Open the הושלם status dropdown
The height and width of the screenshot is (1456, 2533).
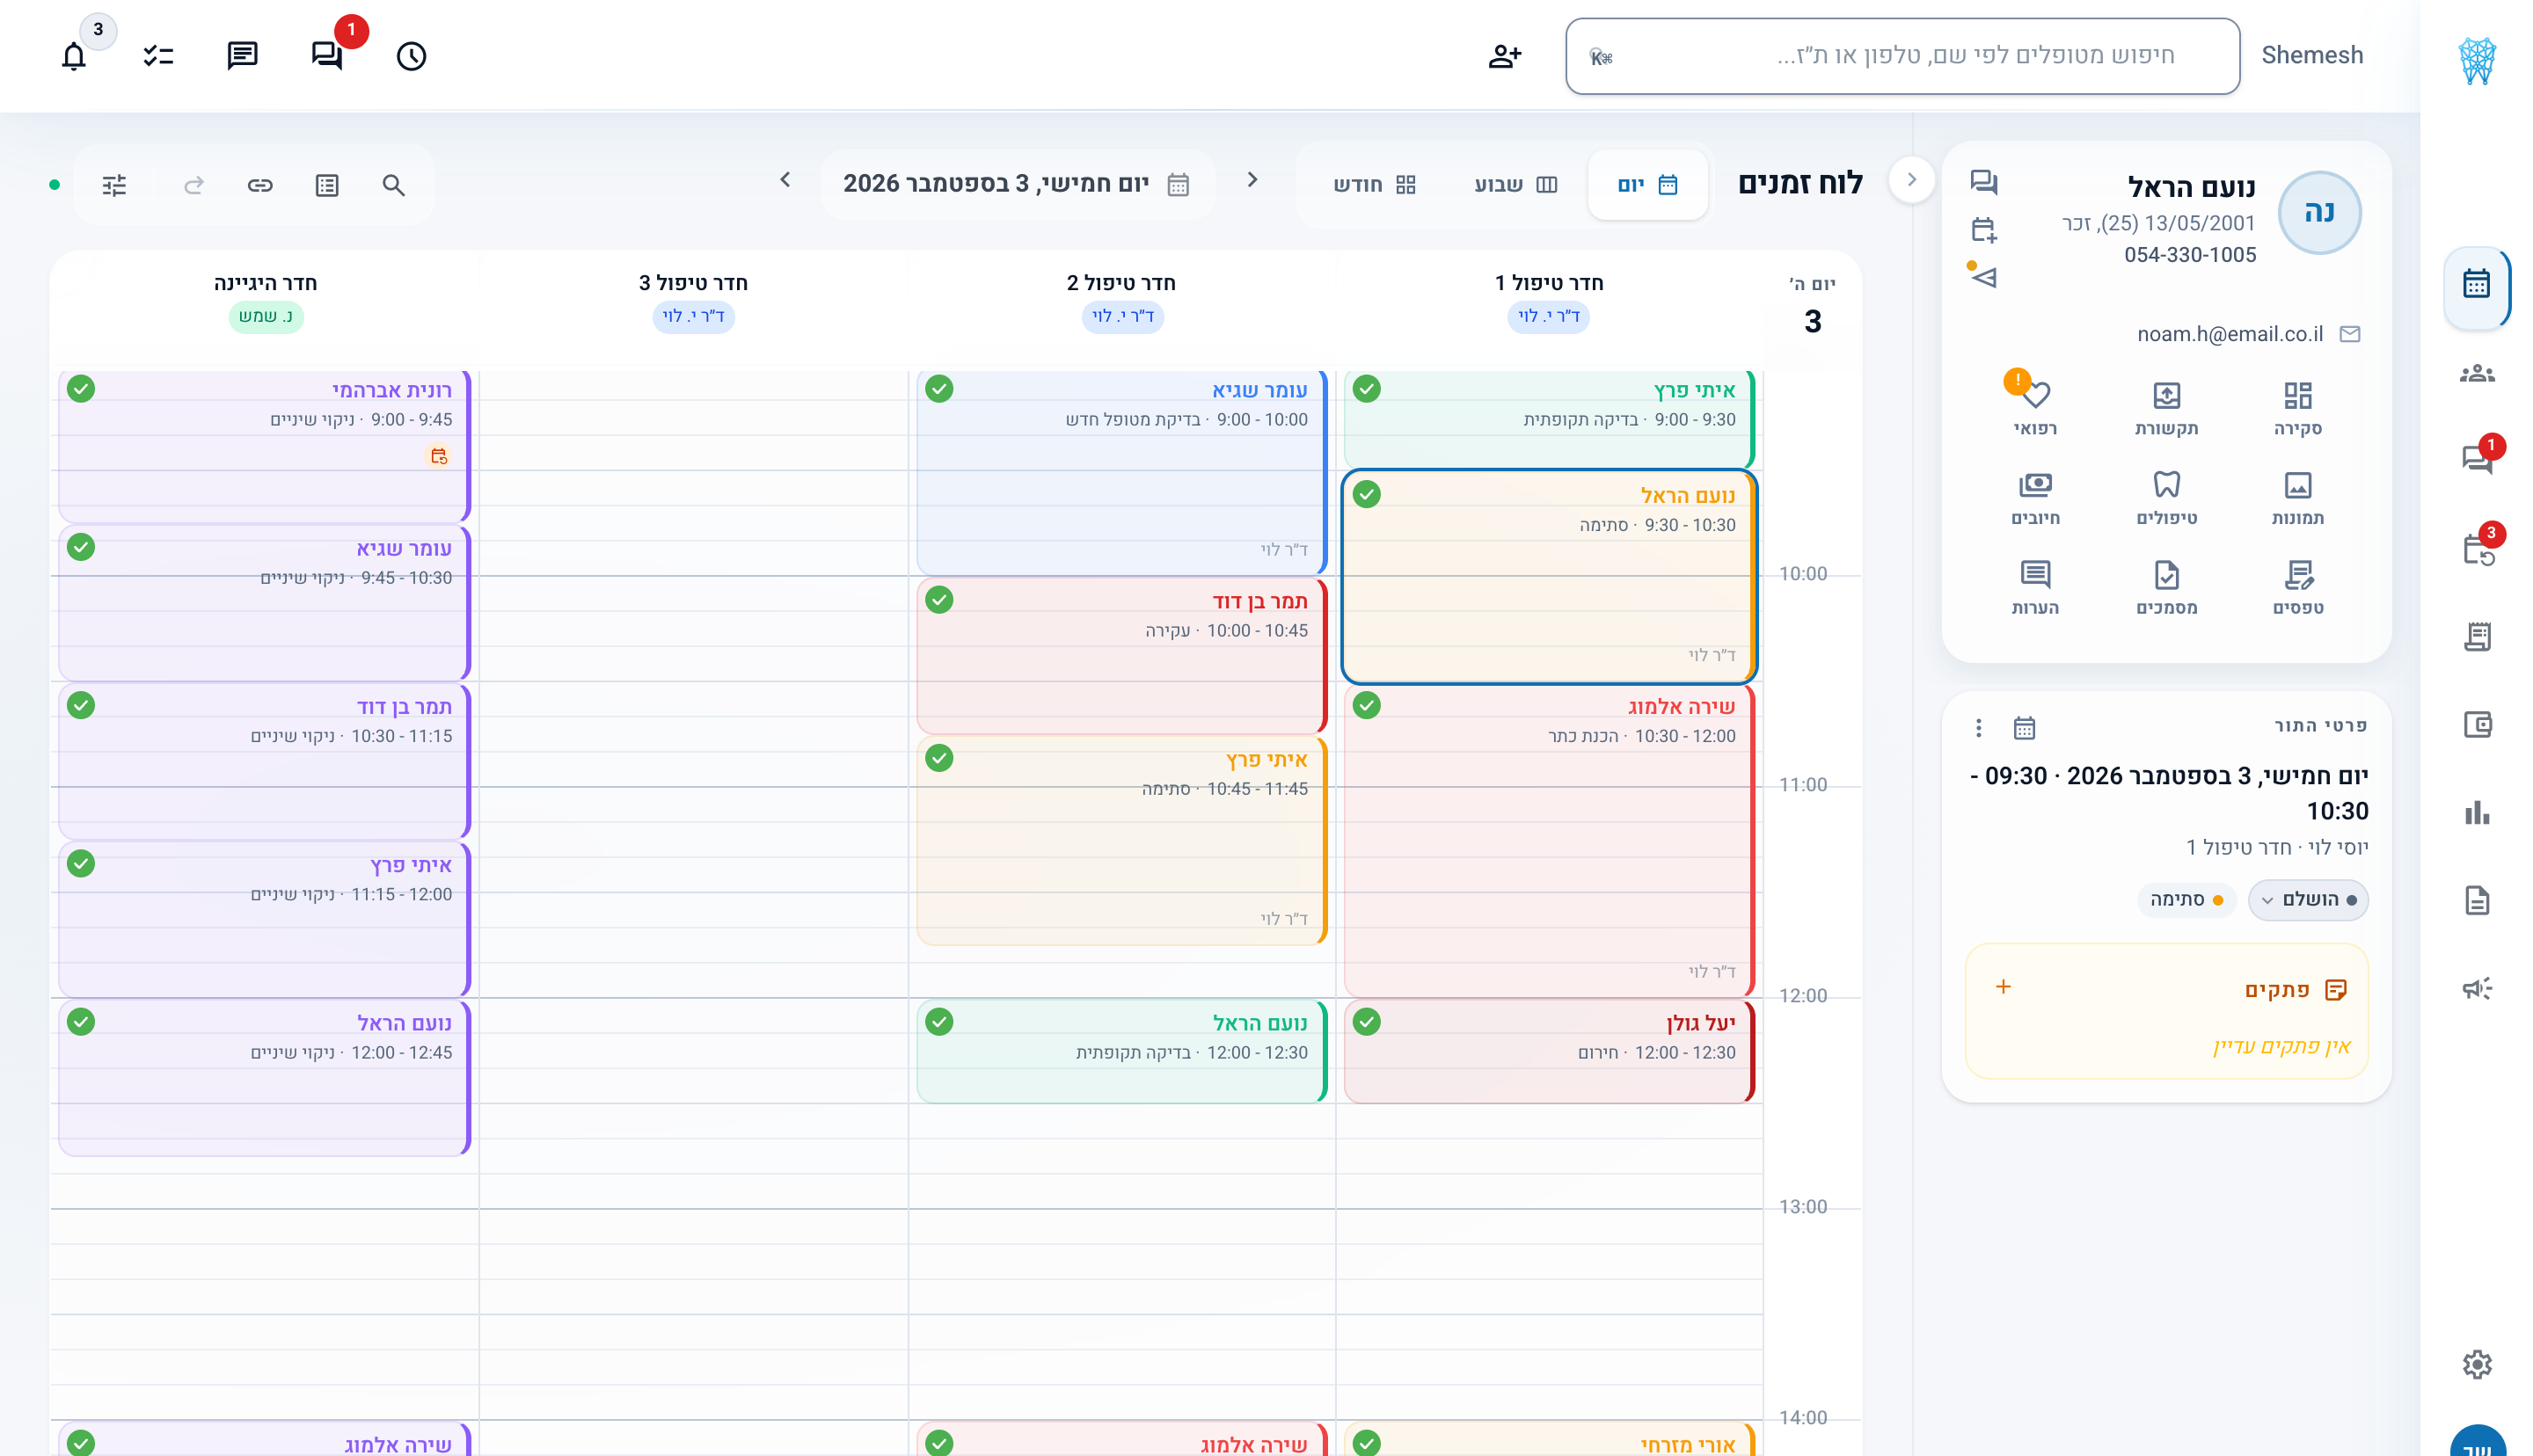pyautogui.click(x=2308, y=900)
